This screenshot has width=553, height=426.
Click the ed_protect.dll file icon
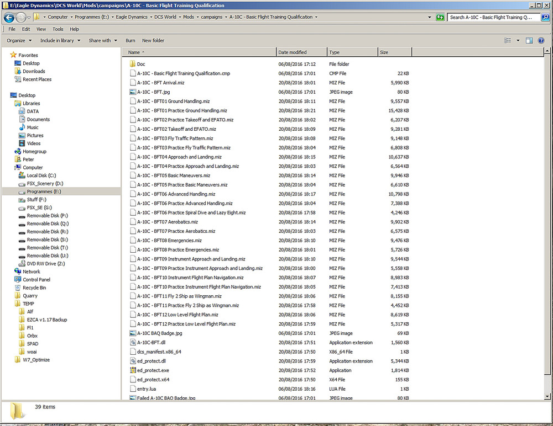tap(133, 361)
